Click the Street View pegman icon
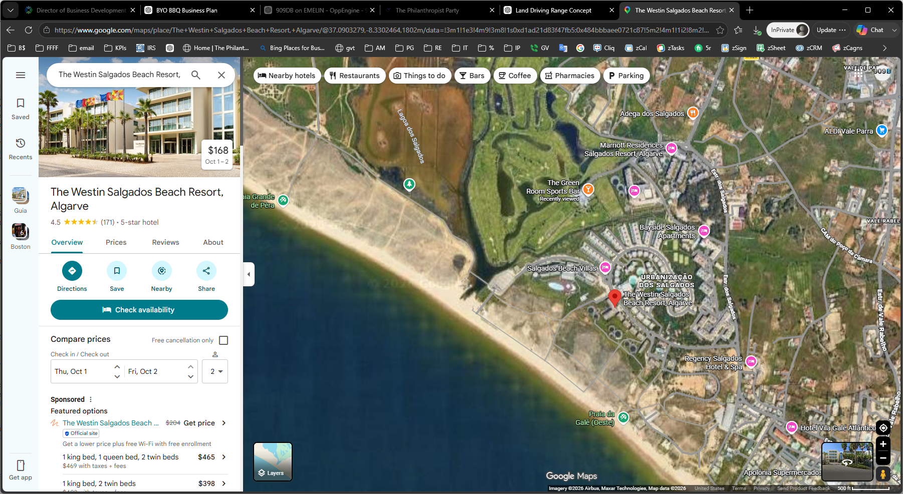 click(x=883, y=474)
